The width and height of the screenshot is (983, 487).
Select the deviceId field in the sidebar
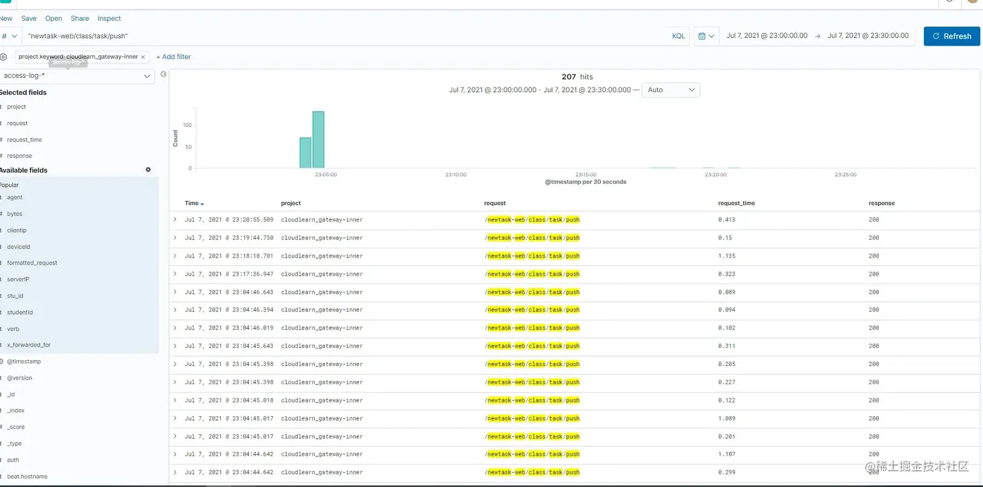coord(19,247)
